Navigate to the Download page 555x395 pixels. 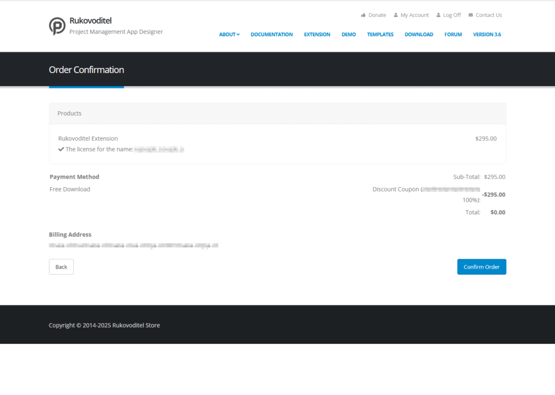419,35
